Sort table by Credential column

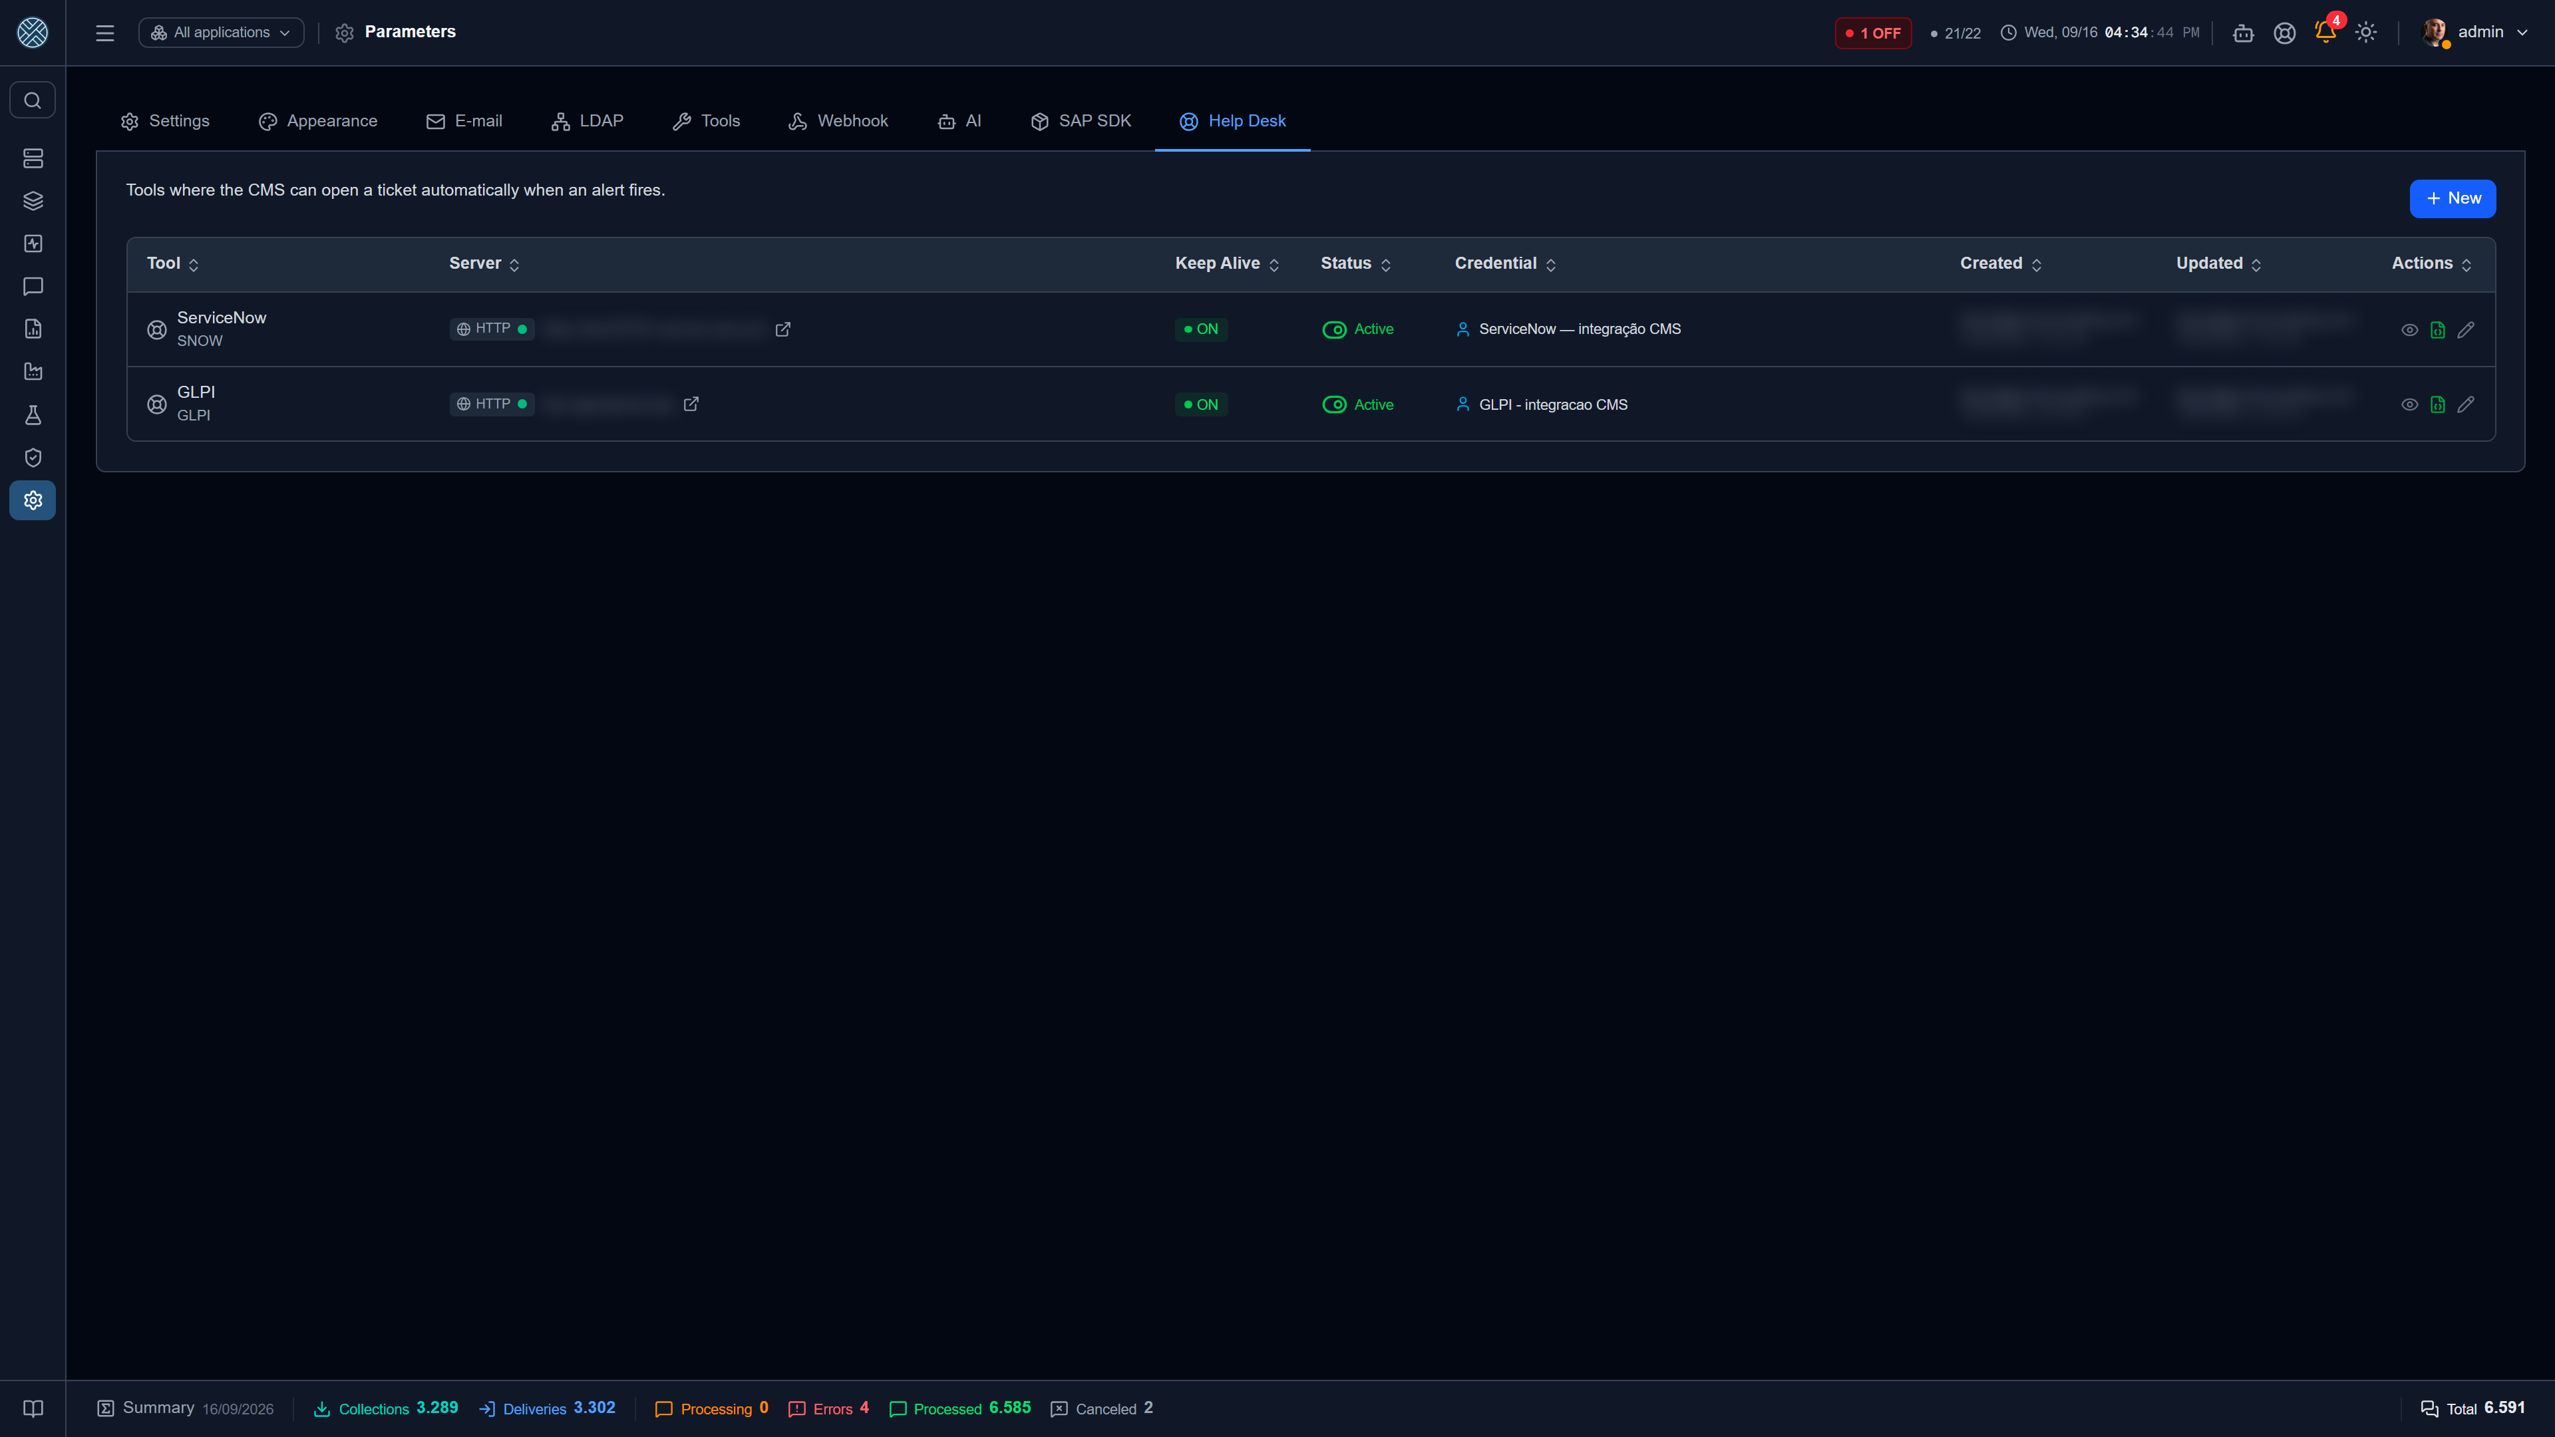pyautogui.click(x=1504, y=264)
